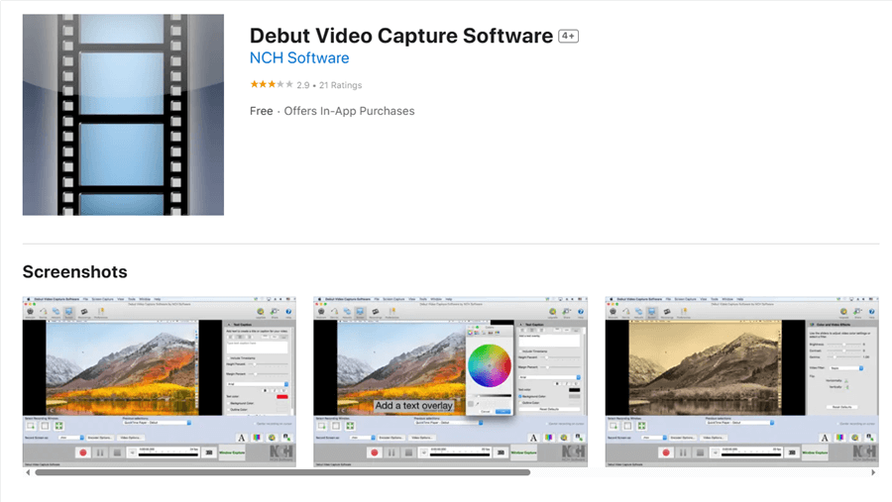The height and width of the screenshot is (502, 892).
Task: Enable Include Timestamp checkbox in first screenshot
Action: pyautogui.click(x=229, y=356)
